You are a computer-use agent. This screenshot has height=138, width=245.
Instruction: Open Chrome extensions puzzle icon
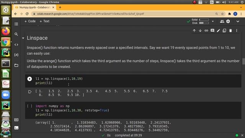[x=229, y=14]
